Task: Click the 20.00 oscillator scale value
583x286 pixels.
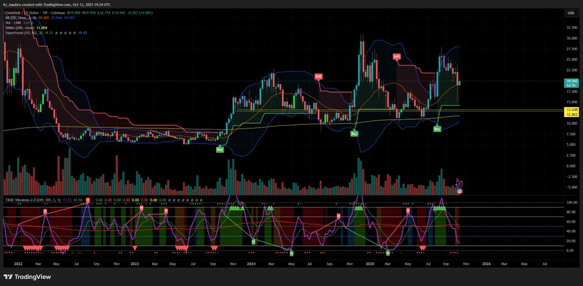Action: click(571, 240)
